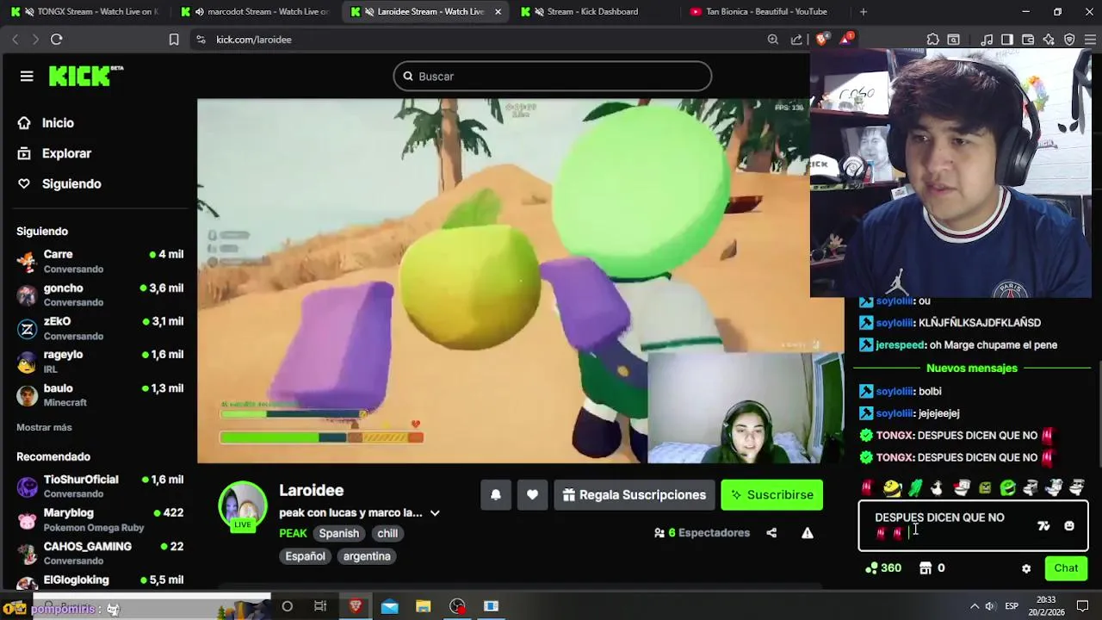
Task: Select the argentina tag
Action: tap(367, 556)
